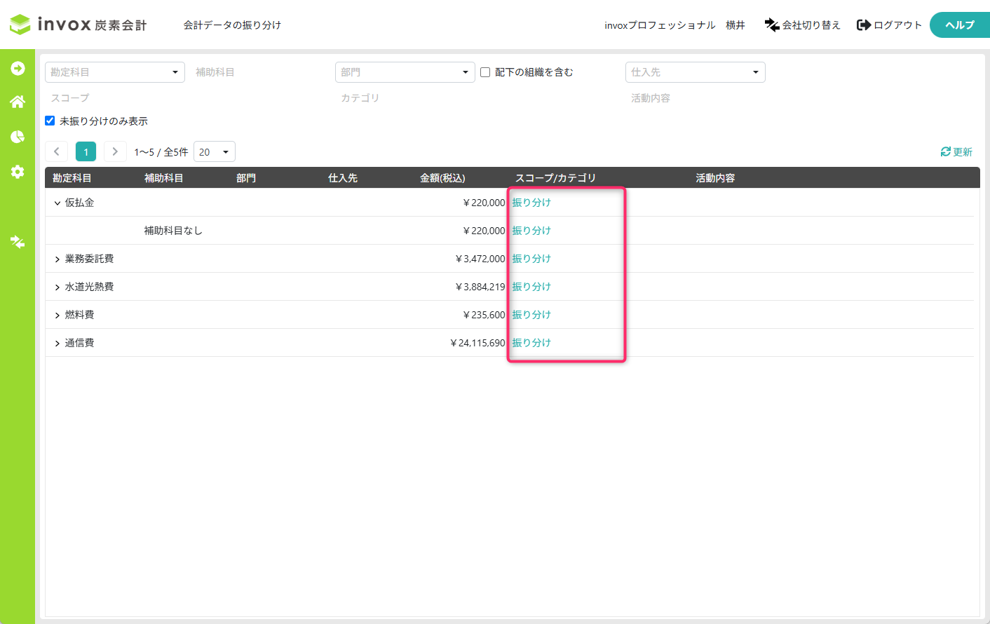Expand the 業務委託費 row
The width and height of the screenshot is (990, 624).
click(x=57, y=259)
